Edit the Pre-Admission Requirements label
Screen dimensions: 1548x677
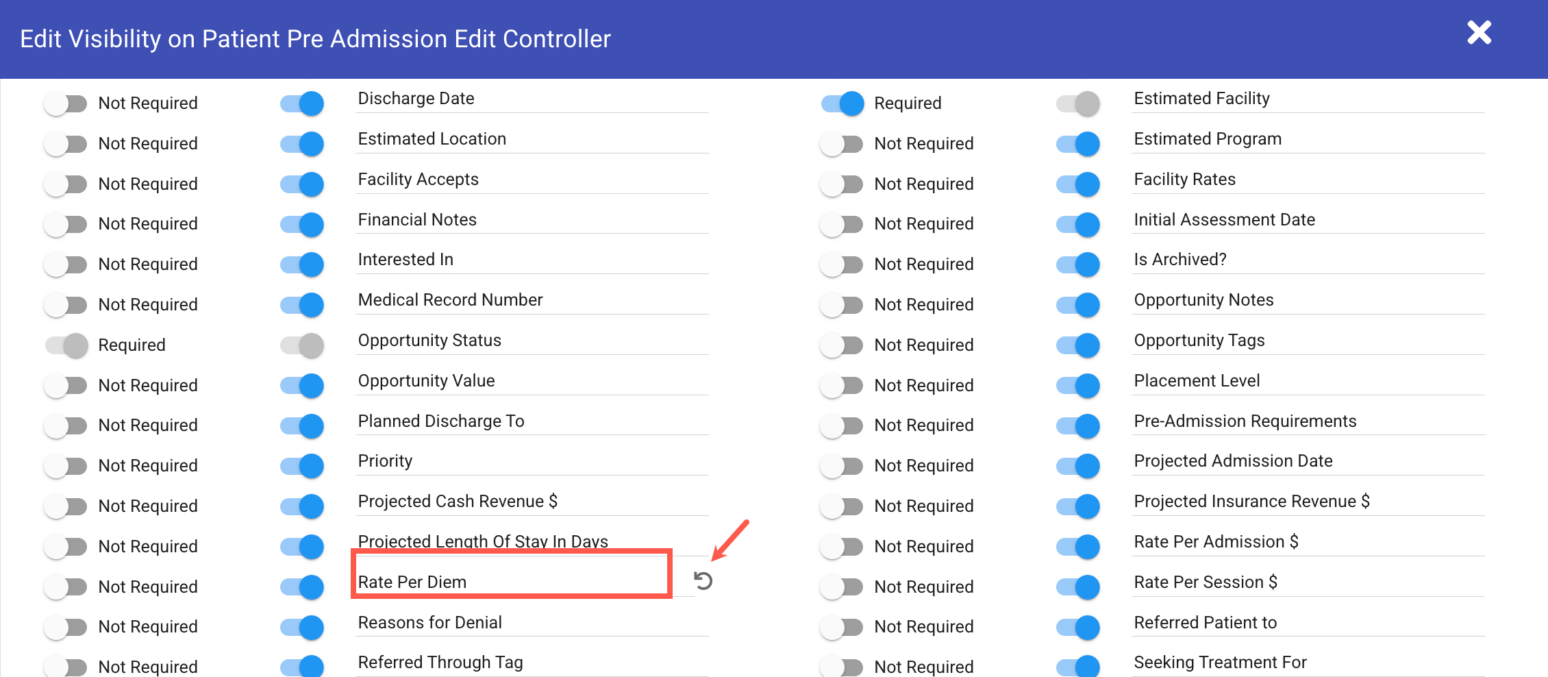(1307, 421)
